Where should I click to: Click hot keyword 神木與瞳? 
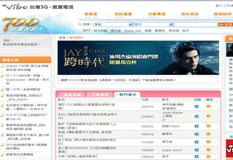(100, 31)
